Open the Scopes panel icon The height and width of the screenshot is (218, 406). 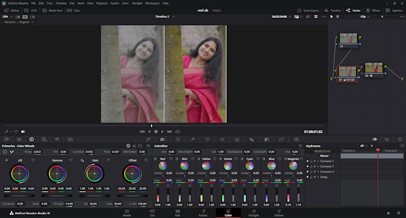click(387, 139)
